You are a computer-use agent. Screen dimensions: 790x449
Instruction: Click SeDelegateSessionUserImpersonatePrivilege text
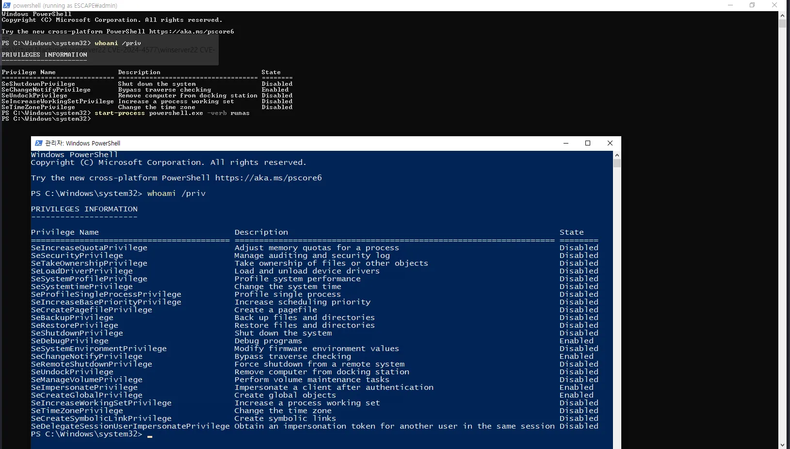(130, 426)
